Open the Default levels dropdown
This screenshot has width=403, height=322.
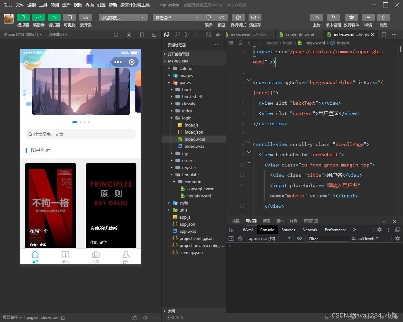[365, 238]
